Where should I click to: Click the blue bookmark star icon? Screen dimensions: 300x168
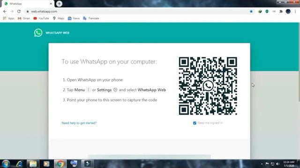coord(251,11)
